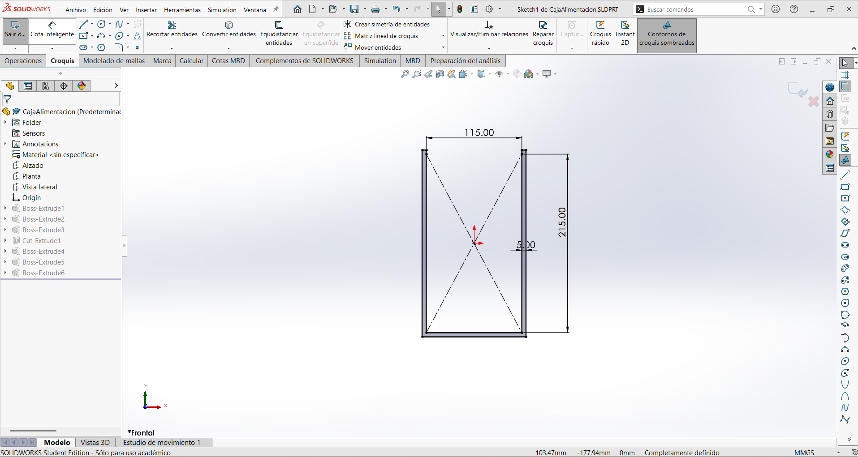Open Design Library in task pane
858x457 pixels.
click(x=830, y=114)
